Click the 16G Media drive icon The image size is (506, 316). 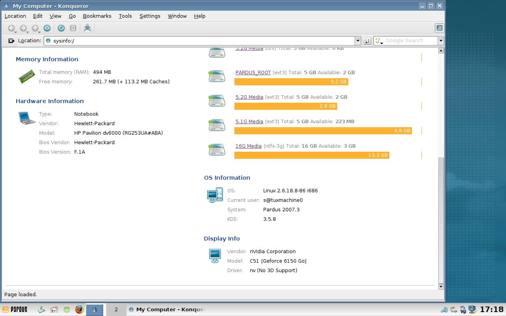217,150
